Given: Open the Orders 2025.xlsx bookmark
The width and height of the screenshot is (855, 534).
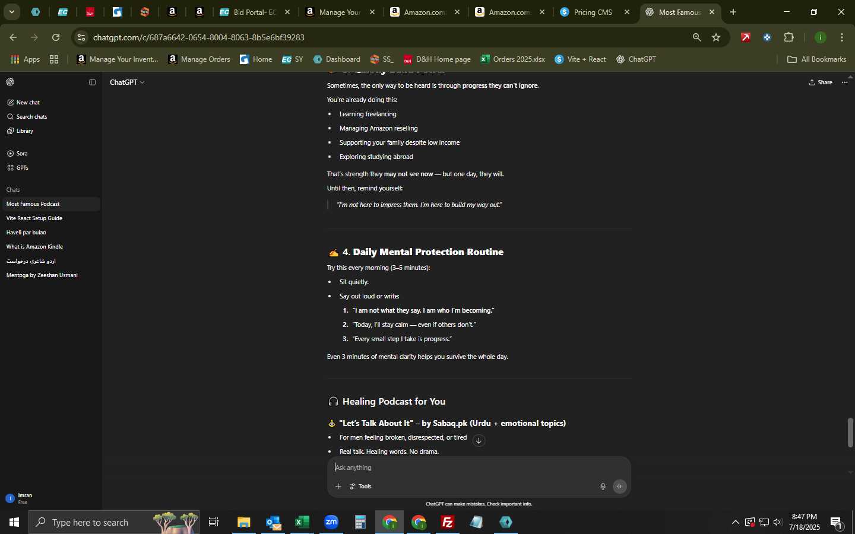Looking at the screenshot, I should [x=513, y=59].
